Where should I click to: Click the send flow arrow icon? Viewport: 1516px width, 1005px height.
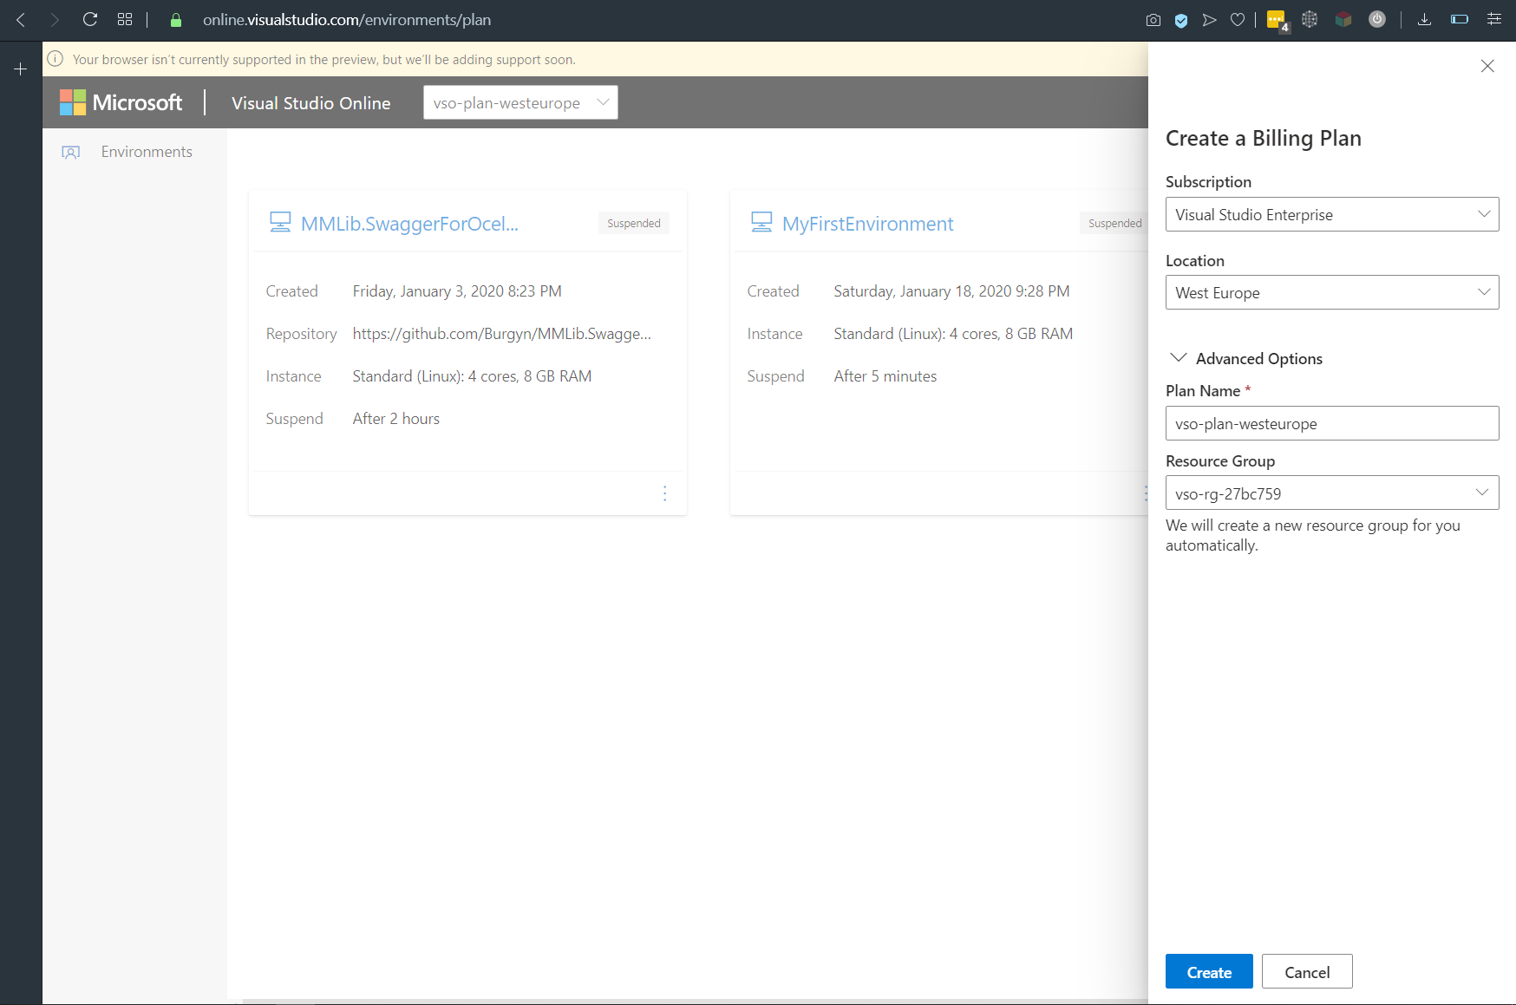tap(1209, 20)
